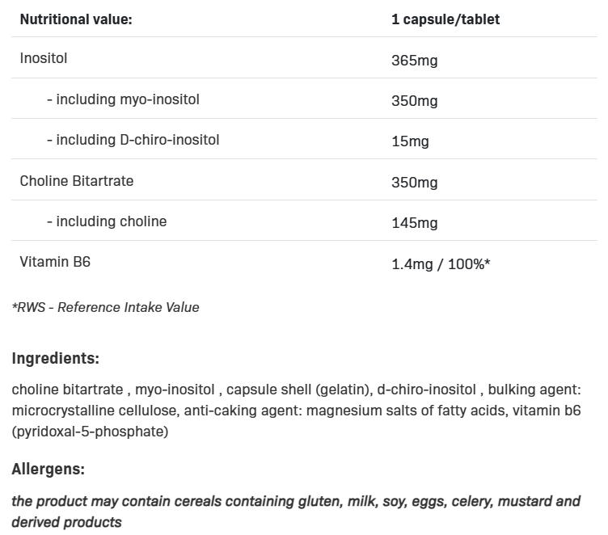This screenshot has width=608, height=535.
Task: Click the RWS Reference Intake Value note
Action: pyautogui.click(x=105, y=307)
